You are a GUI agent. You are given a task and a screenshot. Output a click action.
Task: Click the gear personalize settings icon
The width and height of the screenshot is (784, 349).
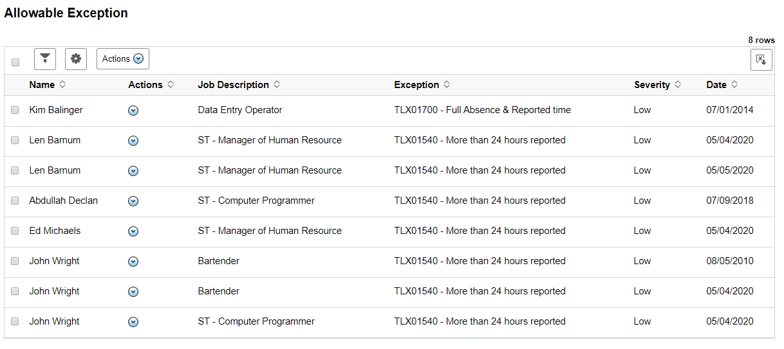coord(76,59)
